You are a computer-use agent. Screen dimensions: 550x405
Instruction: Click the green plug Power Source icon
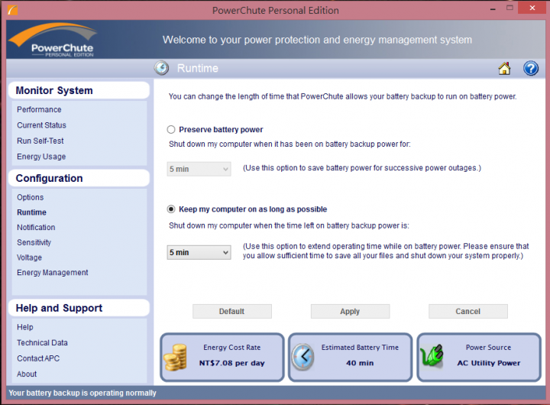tap(432, 355)
